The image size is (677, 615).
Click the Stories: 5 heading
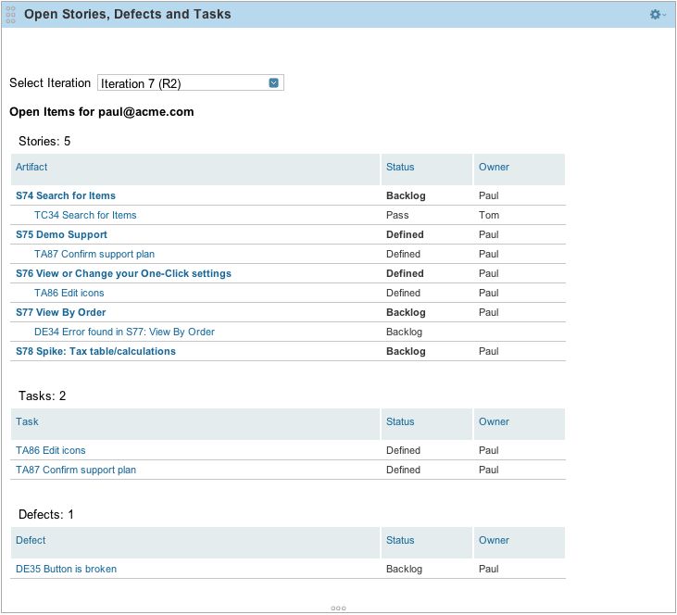pyautogui.click(x=44, y=141)
